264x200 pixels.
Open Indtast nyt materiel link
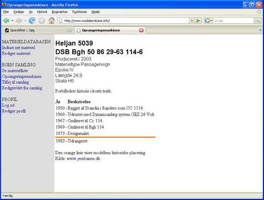[18, 47]
